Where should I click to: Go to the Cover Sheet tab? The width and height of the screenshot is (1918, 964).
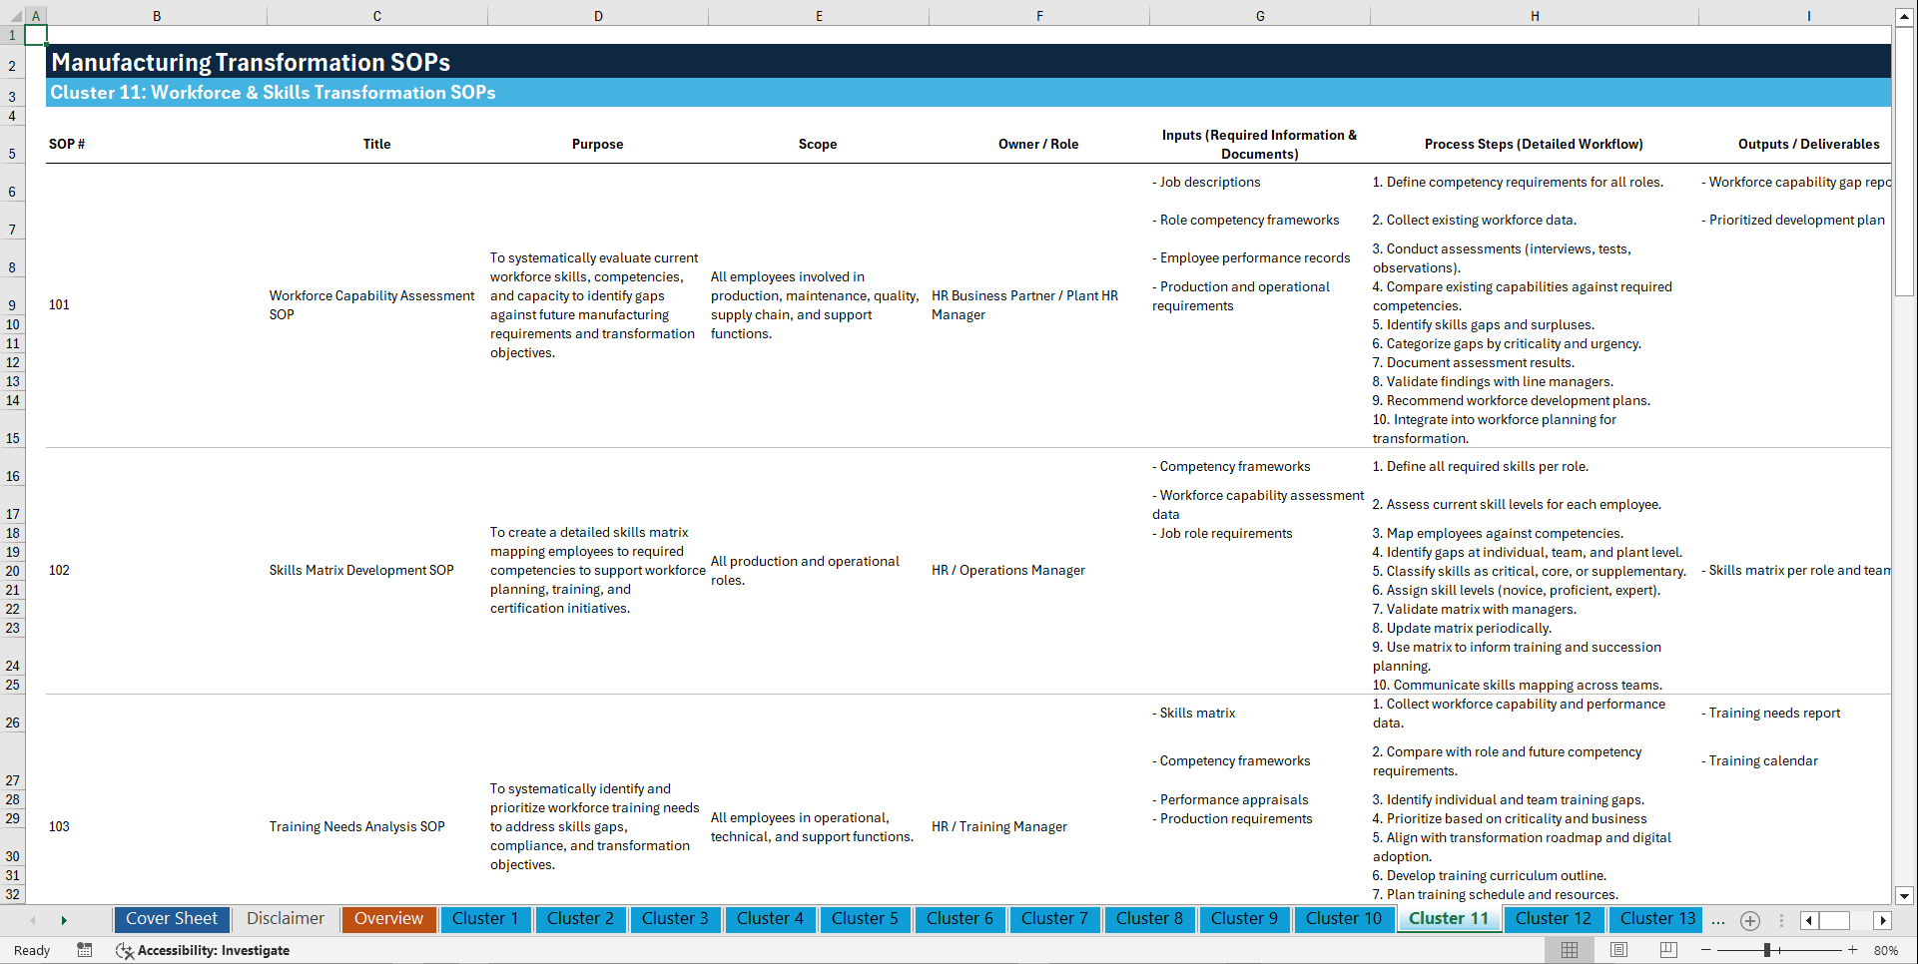coord(171,919)
